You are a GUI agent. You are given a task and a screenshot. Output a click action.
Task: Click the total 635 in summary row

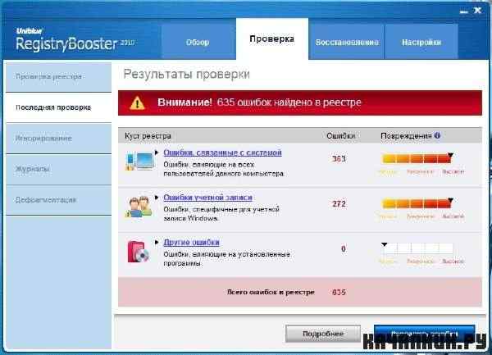[x=339, y=292]
